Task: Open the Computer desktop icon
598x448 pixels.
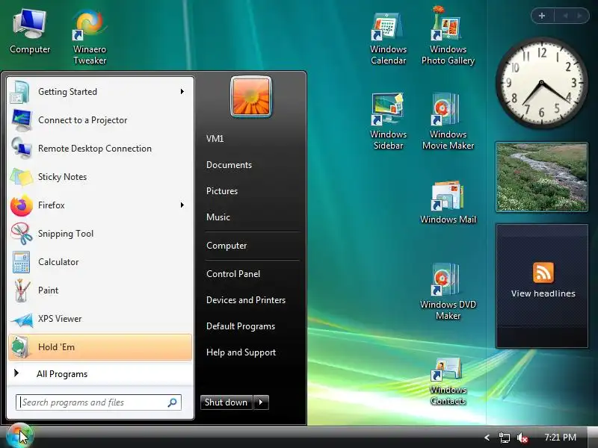Action: click(x=30, y=32)
